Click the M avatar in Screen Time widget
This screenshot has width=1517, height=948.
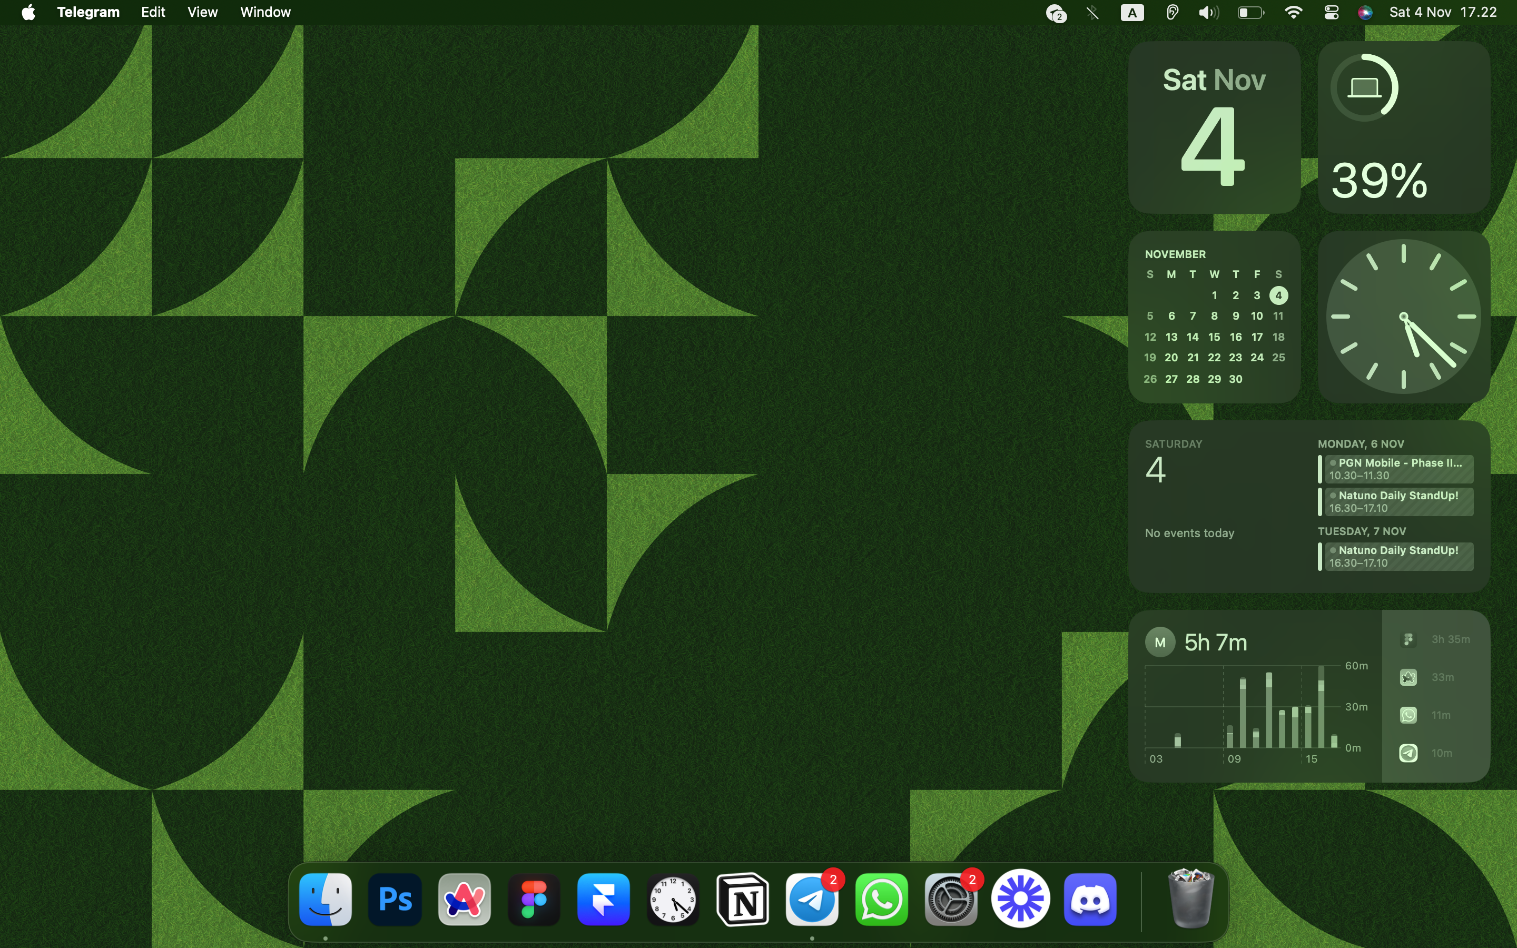pyautogui.click(x=1160, y=642)
